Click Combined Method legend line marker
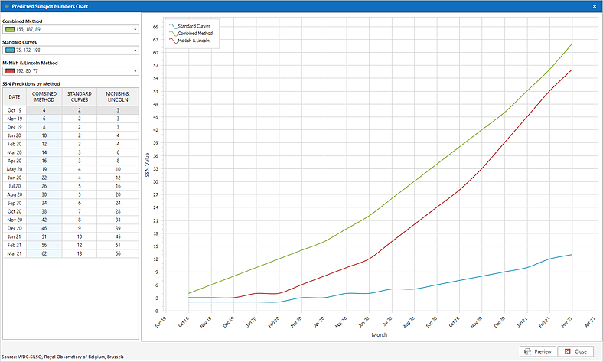The image size is (603, 362). click(x=173, y=34)
